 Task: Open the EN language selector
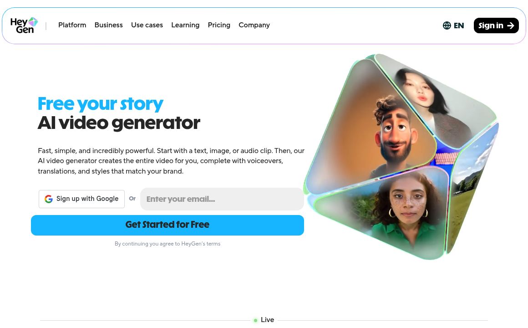[x=453, y=26]
